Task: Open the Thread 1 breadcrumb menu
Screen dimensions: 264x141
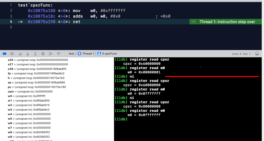Action: pos(86,54)
